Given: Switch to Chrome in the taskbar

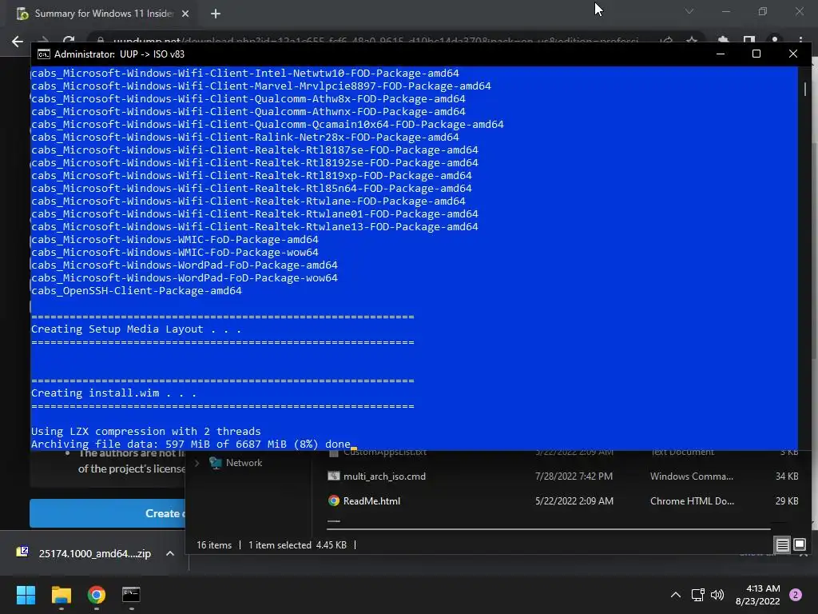Looking at the screenshot, I should point(96,594).
